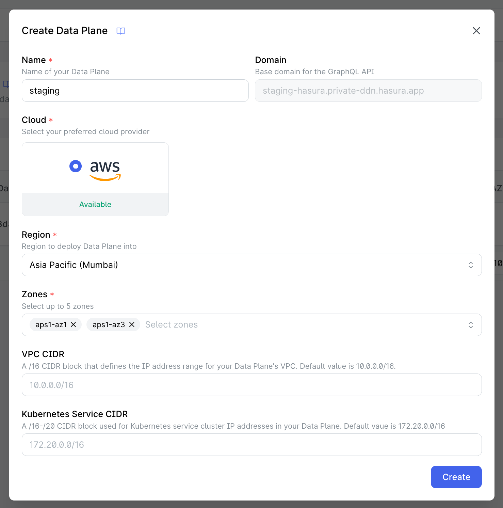Click the Kubernetes Service CIDR label

(x=75, y=414)
